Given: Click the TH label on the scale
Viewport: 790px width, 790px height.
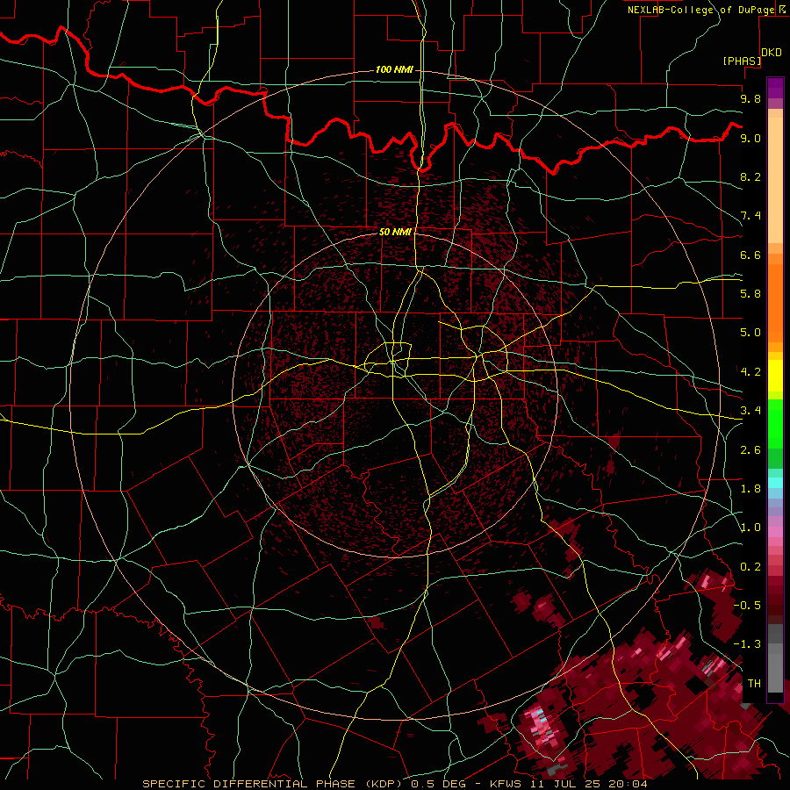Looking at the screenshot, I should pos(754,684).
